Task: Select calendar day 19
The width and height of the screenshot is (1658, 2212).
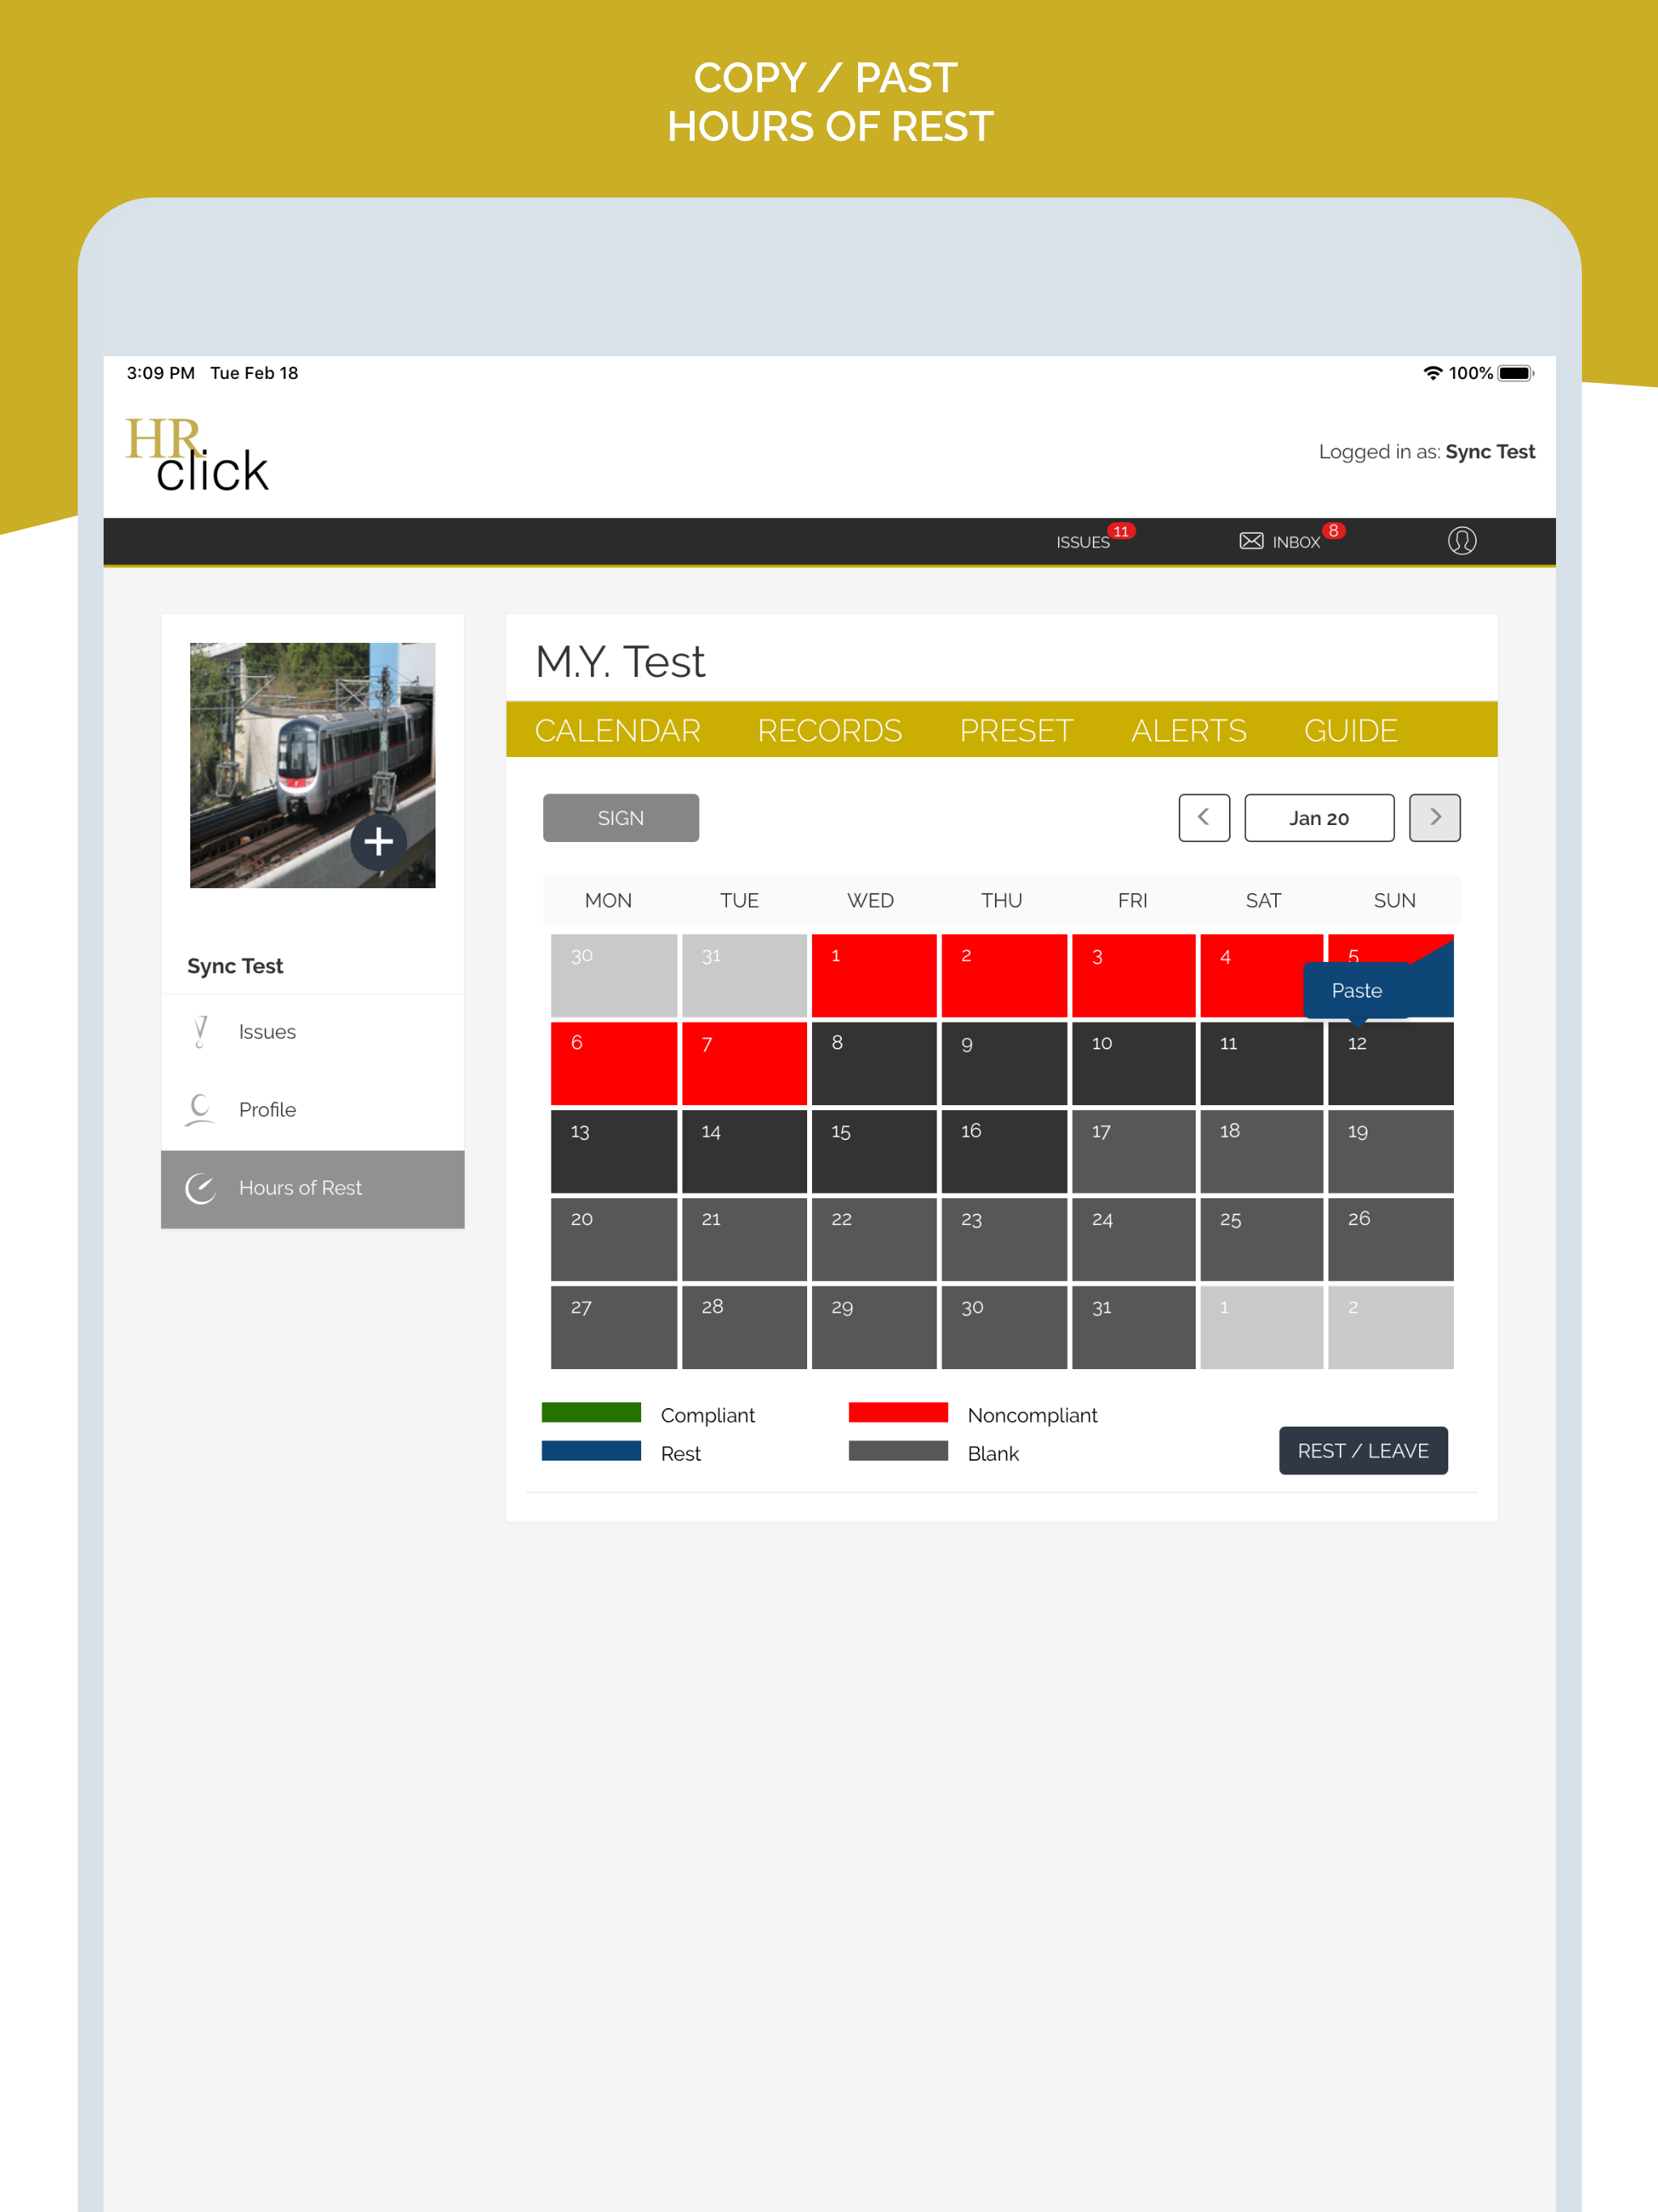Action: 1391,1151
